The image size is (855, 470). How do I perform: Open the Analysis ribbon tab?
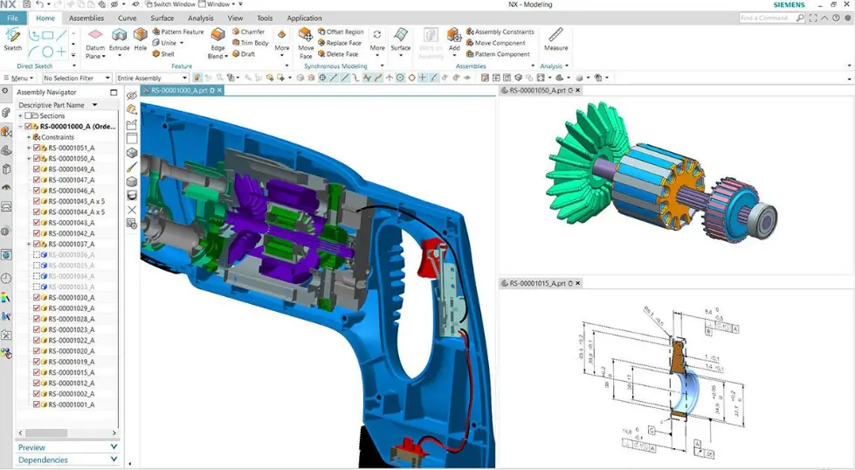[201, 18]
